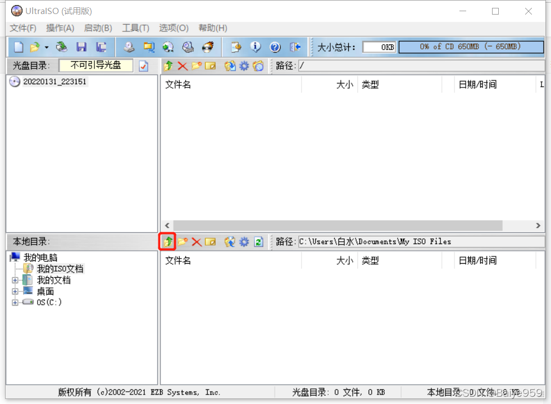This screenshot has width=551, height=404.
Task: Click label/view icon right of disc gear
Action: [x=258, y=66]
